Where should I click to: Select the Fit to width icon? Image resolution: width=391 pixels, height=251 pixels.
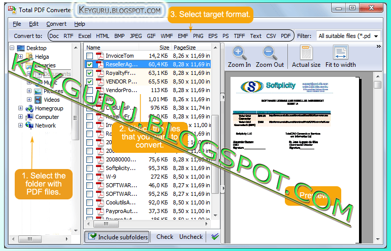point(341,53)
